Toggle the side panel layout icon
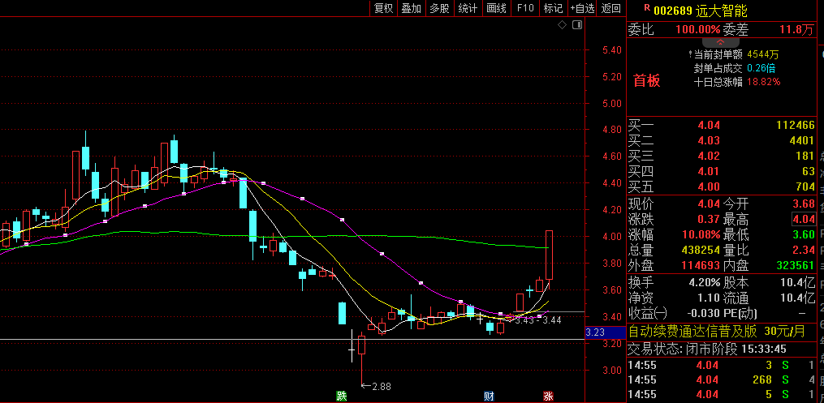 coord(577,24)
